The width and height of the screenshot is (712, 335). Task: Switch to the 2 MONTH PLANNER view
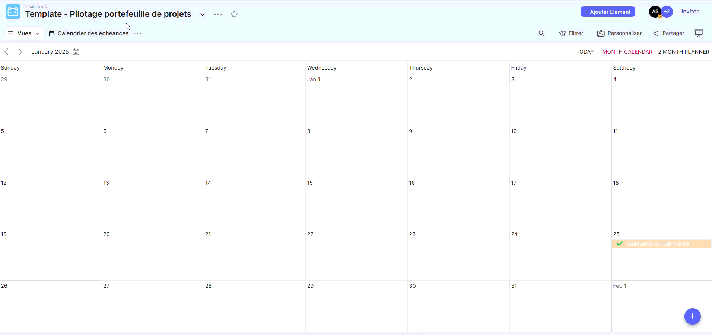683,52
